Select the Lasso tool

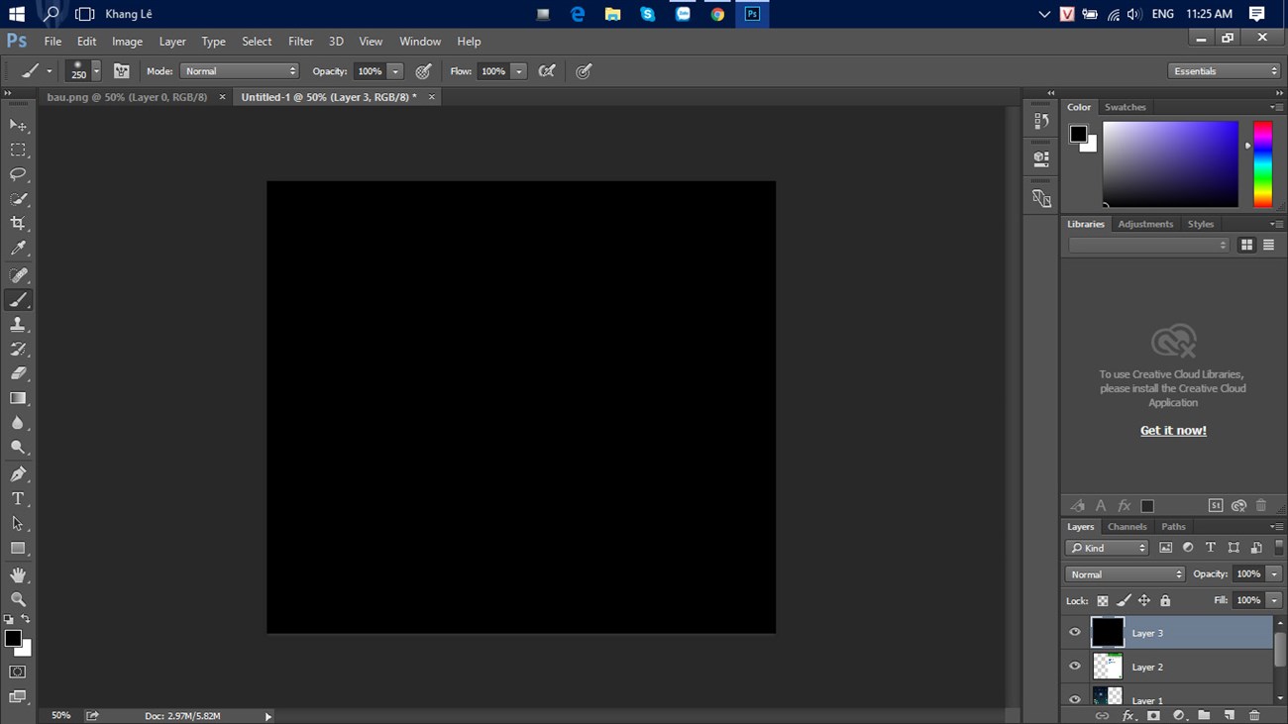click(18, 174)
